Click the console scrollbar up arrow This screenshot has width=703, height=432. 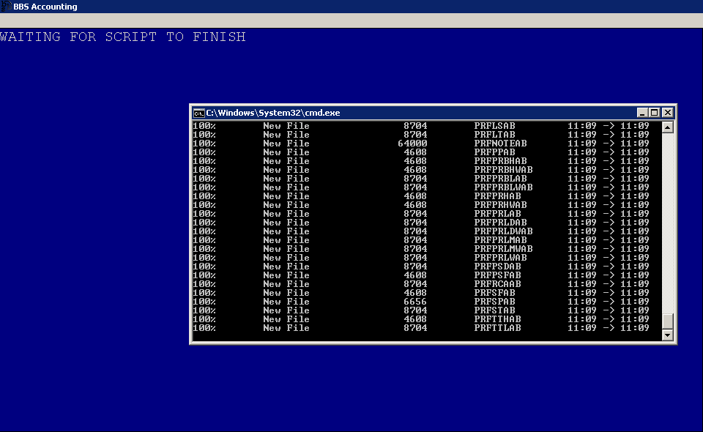(x=667, y=126)
